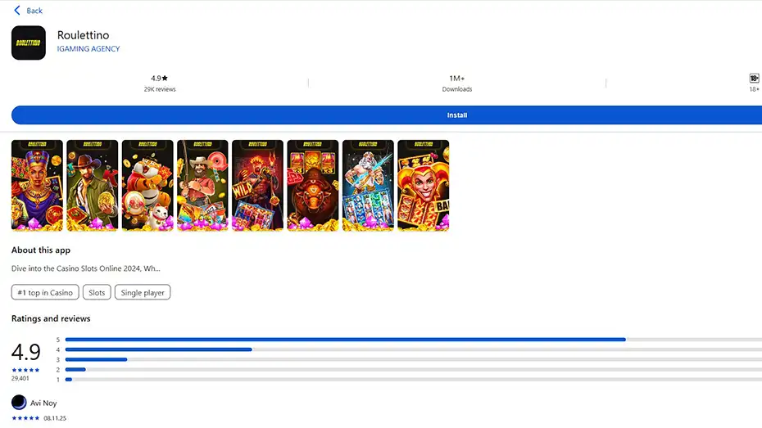Click the Roulettino app title
Image resolution: width=762 pixels, height=428 pixels.
tap(83, 35)
